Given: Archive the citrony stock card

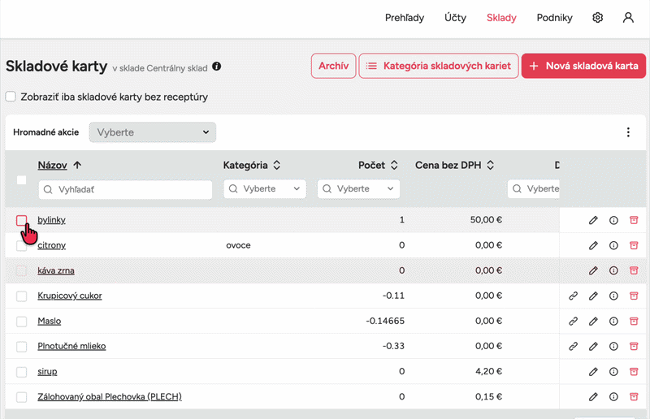Looking at the screenshot, I should [x=634, y=245].
